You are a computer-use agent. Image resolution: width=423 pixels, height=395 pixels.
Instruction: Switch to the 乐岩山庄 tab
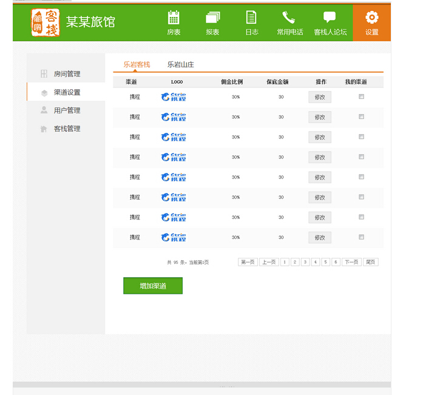181,64
